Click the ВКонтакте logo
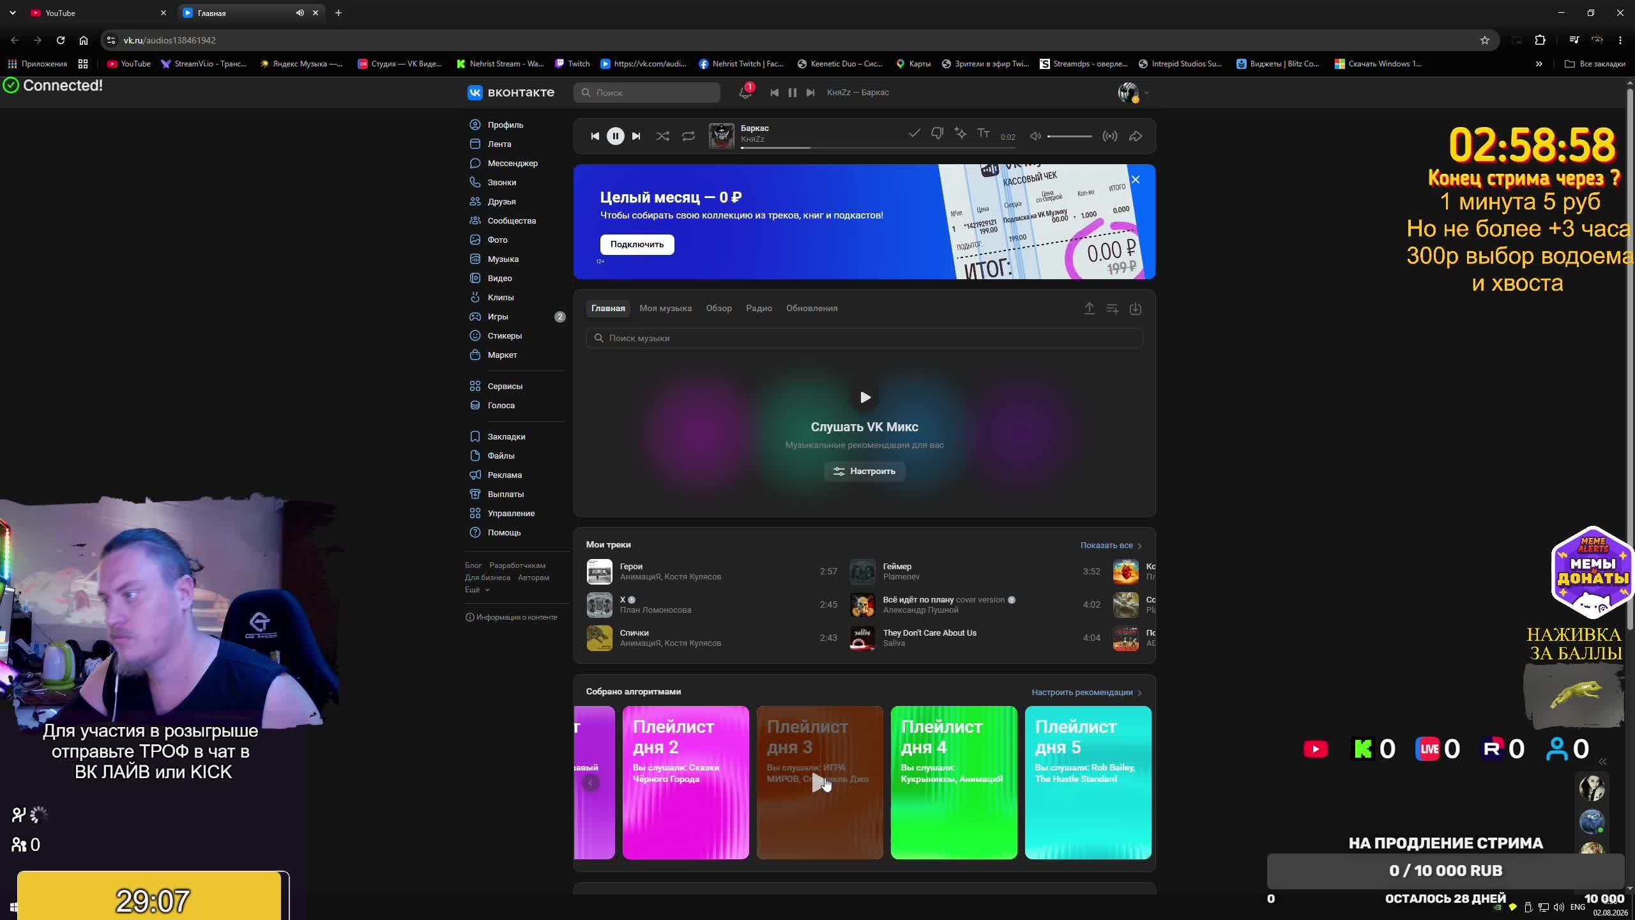1635x920 pixels. pos(511,93)
